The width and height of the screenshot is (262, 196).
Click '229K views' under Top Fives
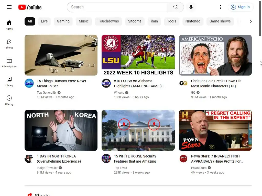pyautogui.click(x=122, y=173)
